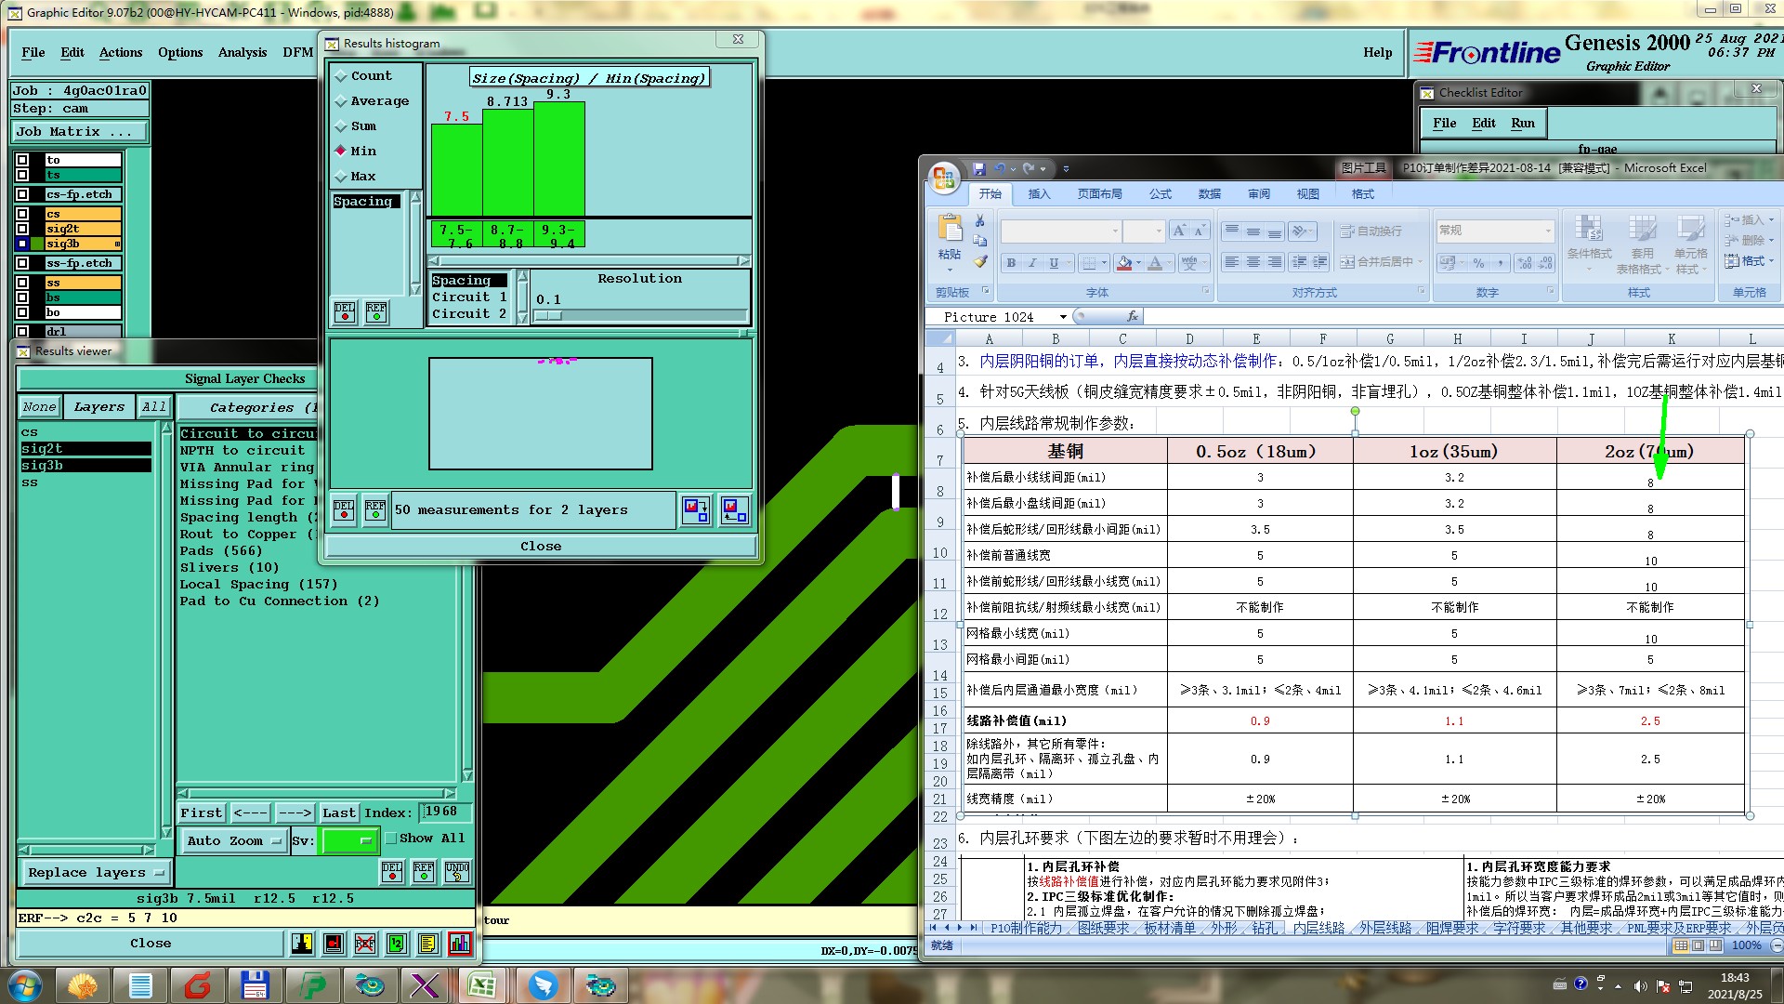Click the Bold icon in Excel ribbon

1011,263
